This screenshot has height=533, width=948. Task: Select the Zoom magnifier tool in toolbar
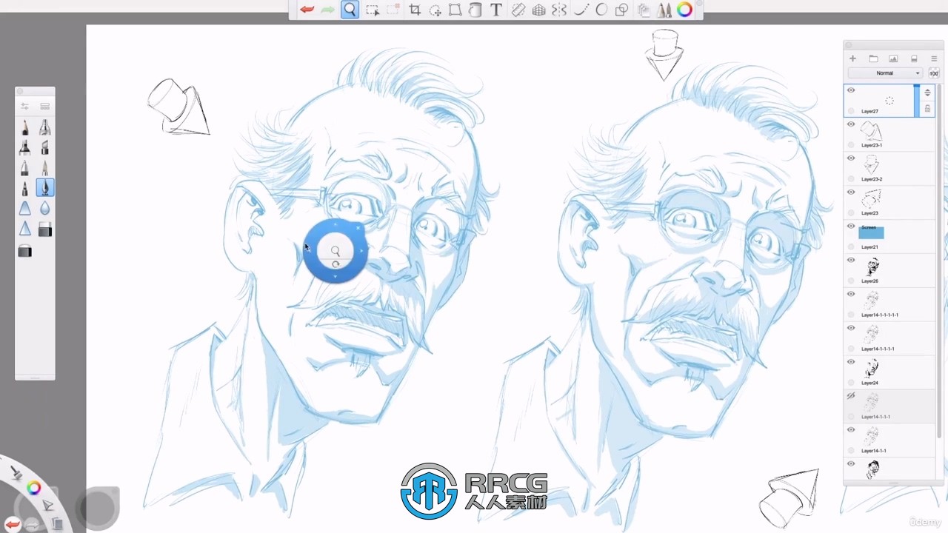pos(350,10)
